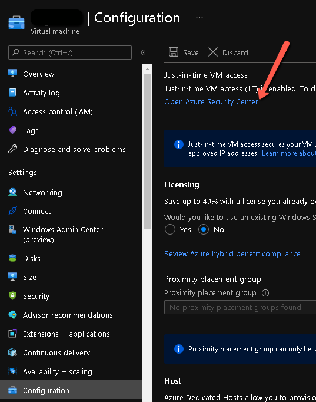Click the info icon in JIT access banner

tap(179, 144)
